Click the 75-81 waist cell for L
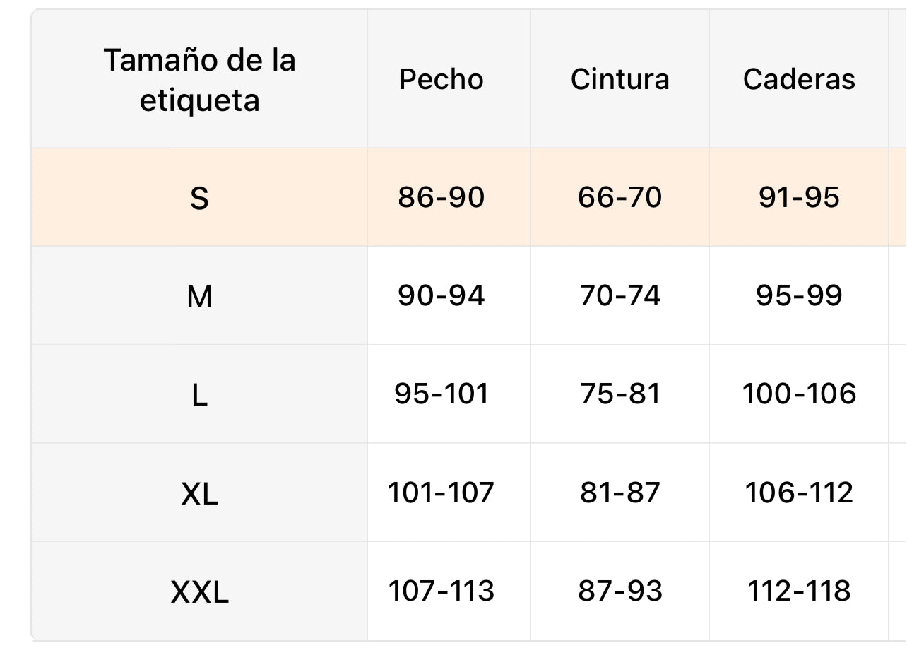Viewport: 907px width, 648px height. pyautogui.click(x=620, y=394)
